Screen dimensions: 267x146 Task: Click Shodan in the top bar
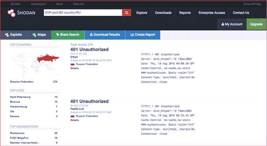pyautogui.click(x=16, y=4)
